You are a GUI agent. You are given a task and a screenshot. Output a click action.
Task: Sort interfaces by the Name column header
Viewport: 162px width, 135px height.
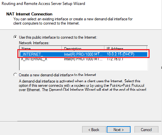[41, 48]
